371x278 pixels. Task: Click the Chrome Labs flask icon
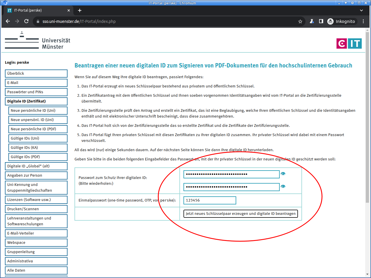click(312, 21)
